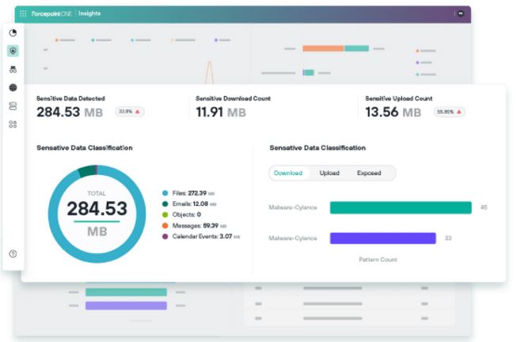Open the server stack sidebar icon
This screenshot has width=516, height=342.
13,106
